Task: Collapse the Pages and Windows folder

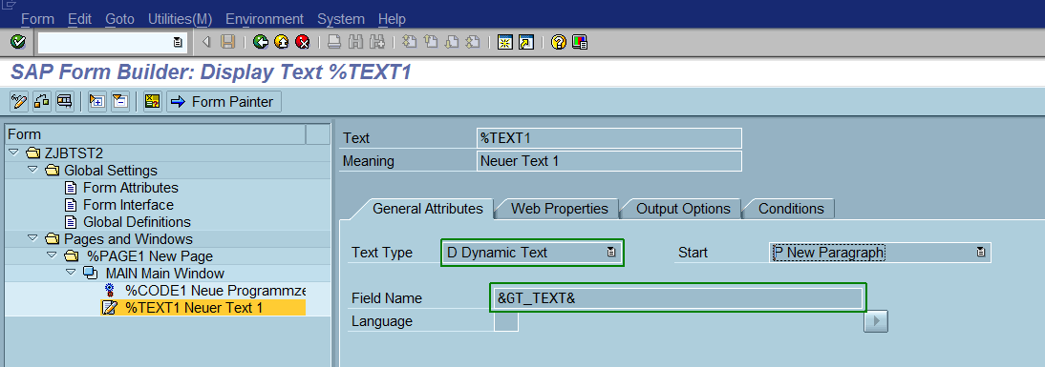Action: click(x=32, y=238)
